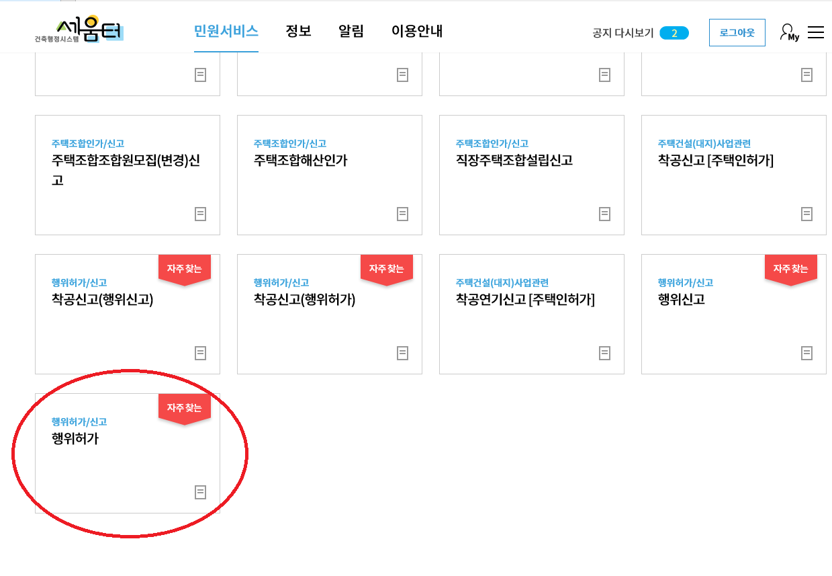Image resolution: width=832 pixels, height=576 pixels.
Task: Open 착공연기신고 [주택인허가] title
Action: pyautogui.click(x=525, y=300)
